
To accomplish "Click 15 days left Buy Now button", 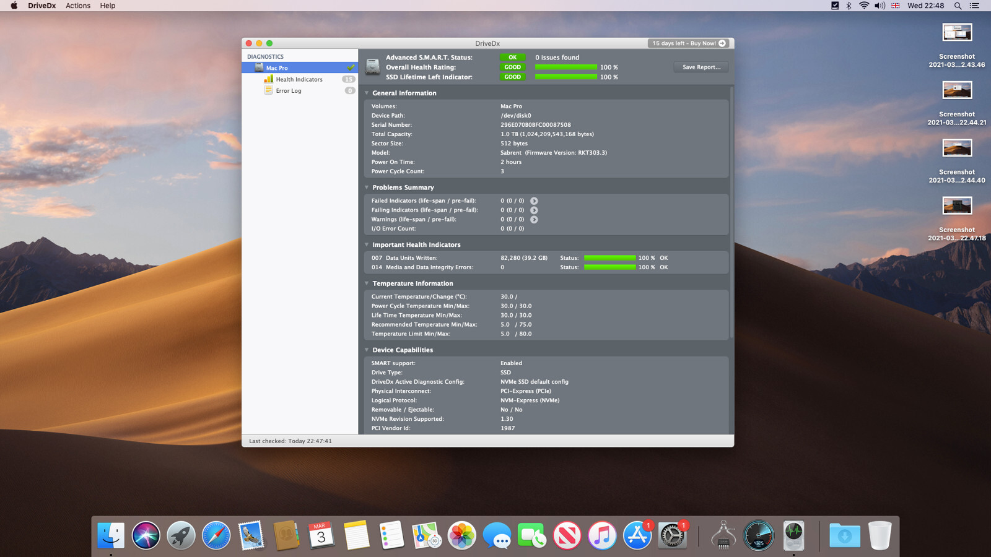I will point(689,43).
